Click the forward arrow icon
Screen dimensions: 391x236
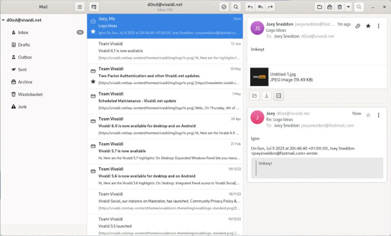pyautogui.click(x=271, y=7)
